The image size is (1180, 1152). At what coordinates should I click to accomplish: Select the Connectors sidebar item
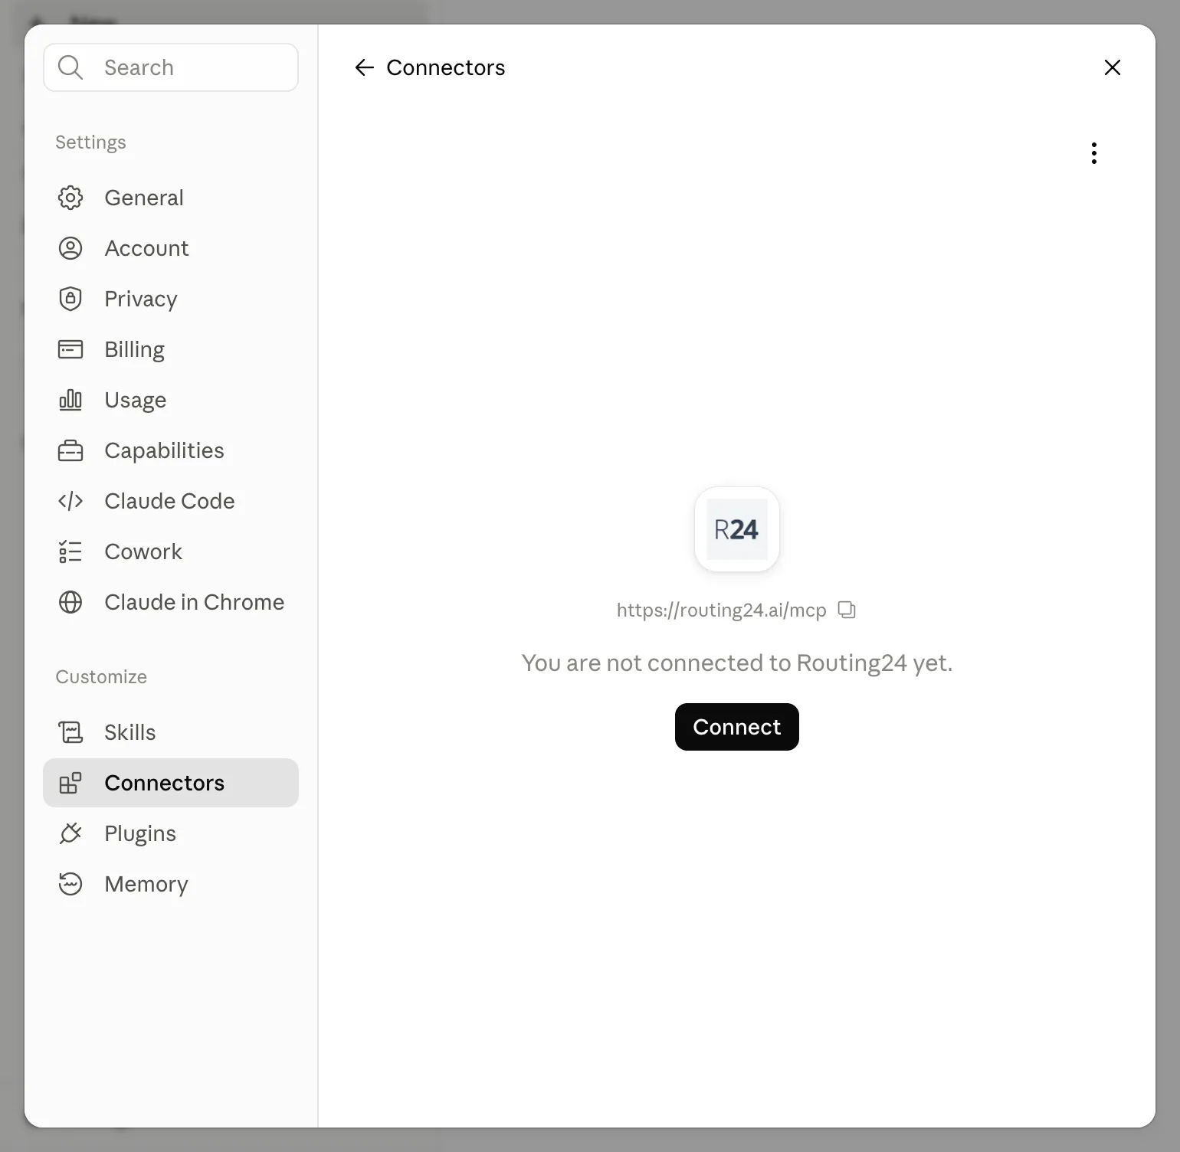click(171, 783)
